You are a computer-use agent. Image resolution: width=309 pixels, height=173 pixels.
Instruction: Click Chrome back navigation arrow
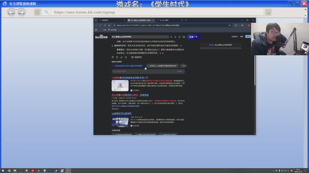click(96, 25)
